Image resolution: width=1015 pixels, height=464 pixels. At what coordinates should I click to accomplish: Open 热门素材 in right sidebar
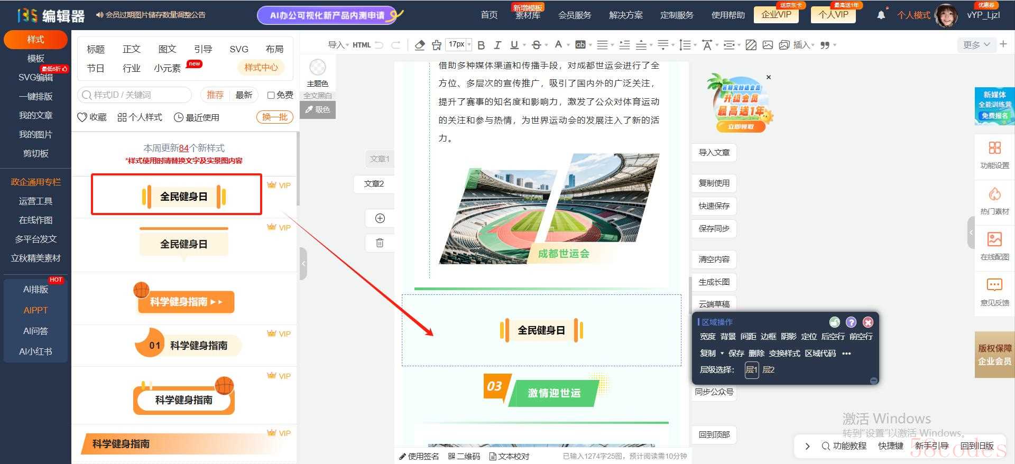pos(994,200)
